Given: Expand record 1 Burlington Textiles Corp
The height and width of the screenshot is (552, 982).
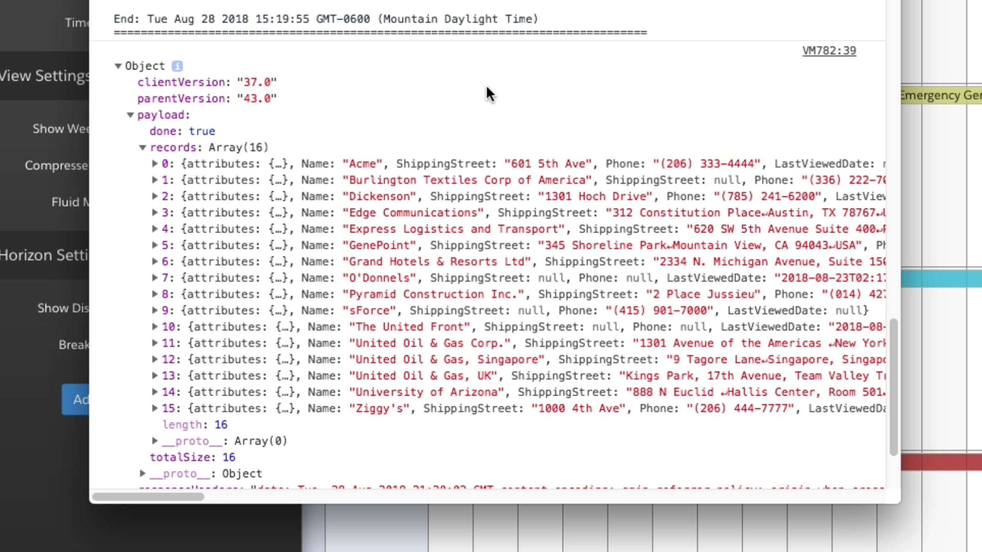Looking at the screenshot, I should (x=155, y=180).
